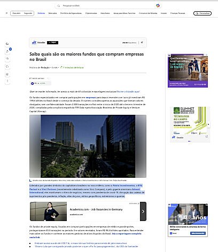Click the green reading time label

[72, 67]
